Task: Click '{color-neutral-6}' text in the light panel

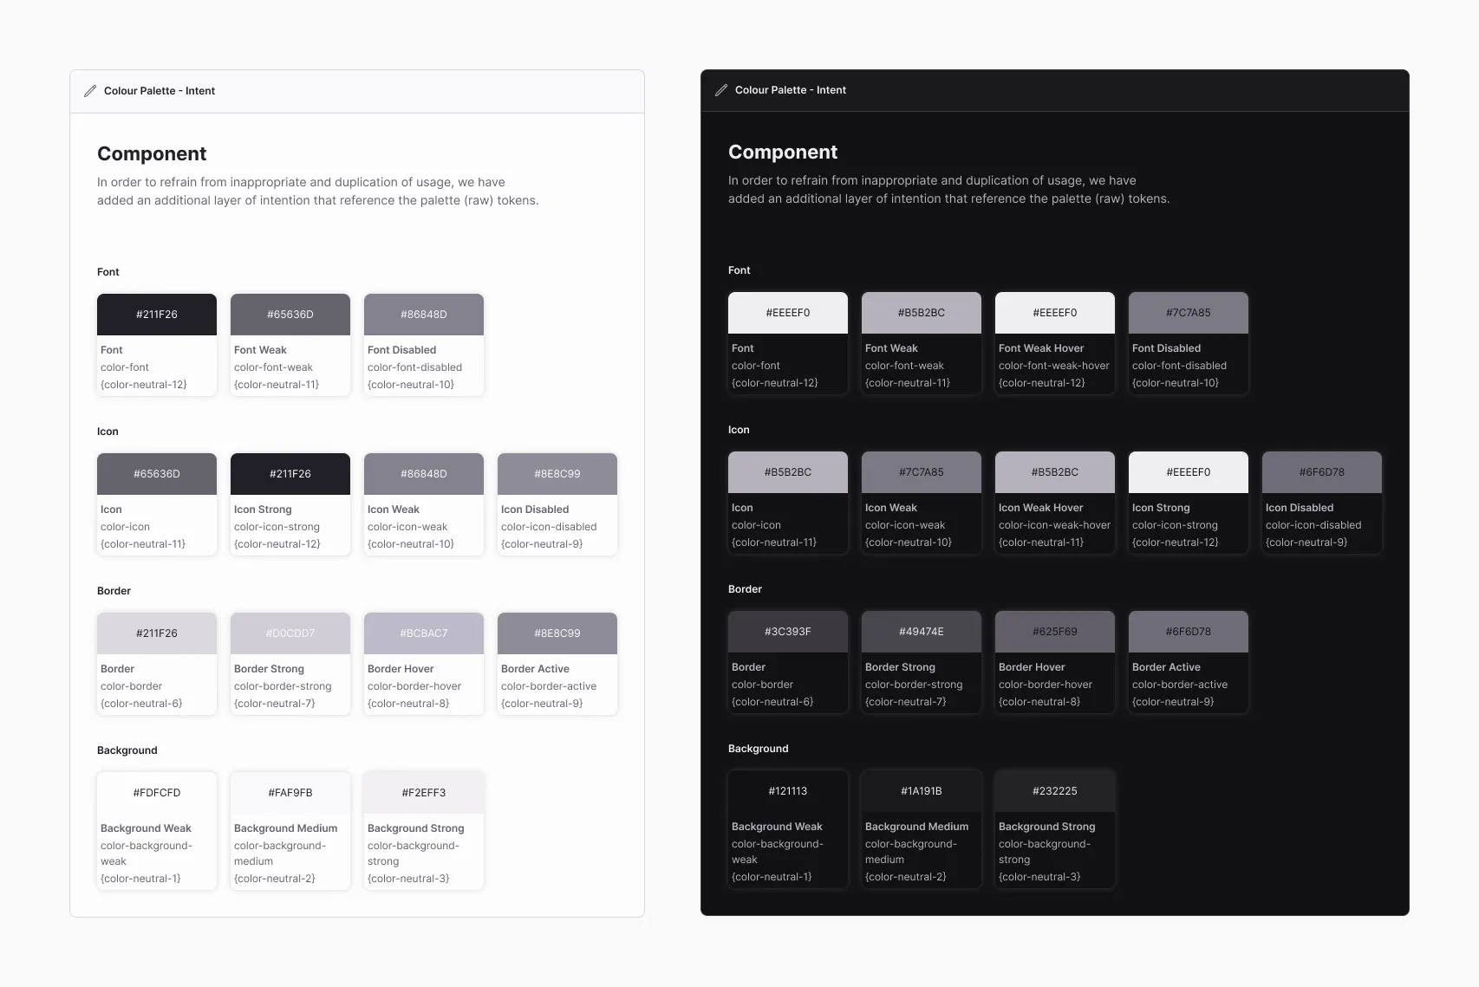Action: coord(141,704)
